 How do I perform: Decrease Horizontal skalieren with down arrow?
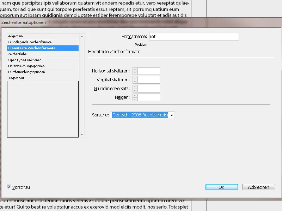tap(135, 73)
